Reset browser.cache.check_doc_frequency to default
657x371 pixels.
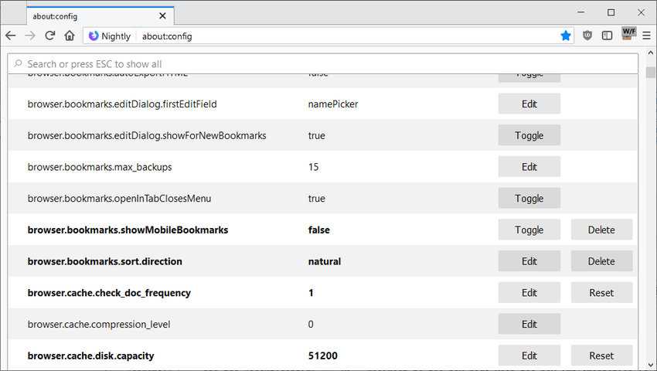point(601,293)
